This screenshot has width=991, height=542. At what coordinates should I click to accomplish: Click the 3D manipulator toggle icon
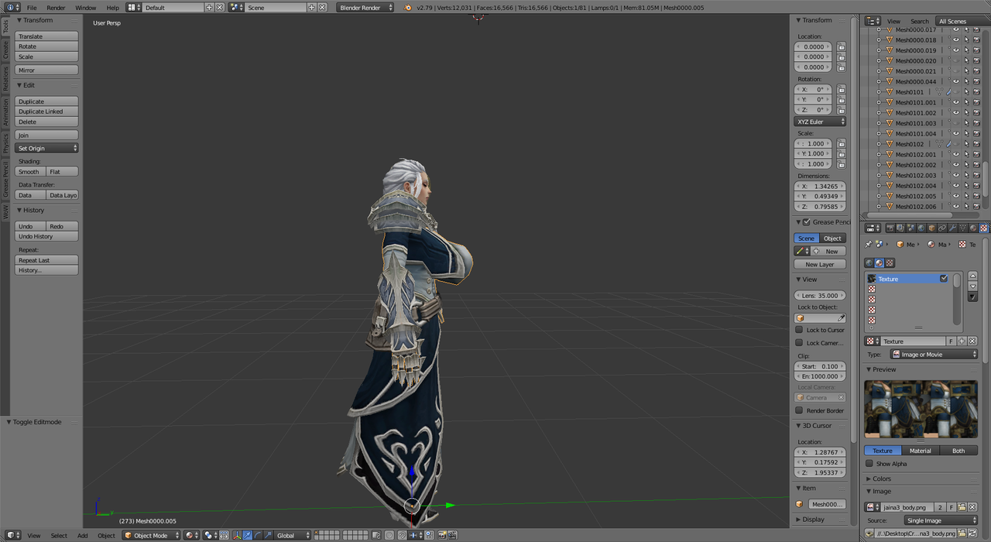[x=236, y=535]
